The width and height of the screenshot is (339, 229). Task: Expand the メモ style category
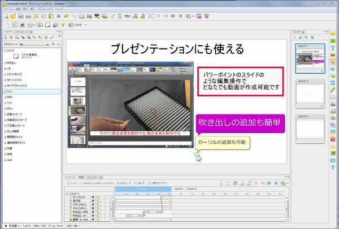(6, 69)
